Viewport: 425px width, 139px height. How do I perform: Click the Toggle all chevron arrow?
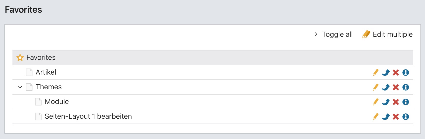316,34
